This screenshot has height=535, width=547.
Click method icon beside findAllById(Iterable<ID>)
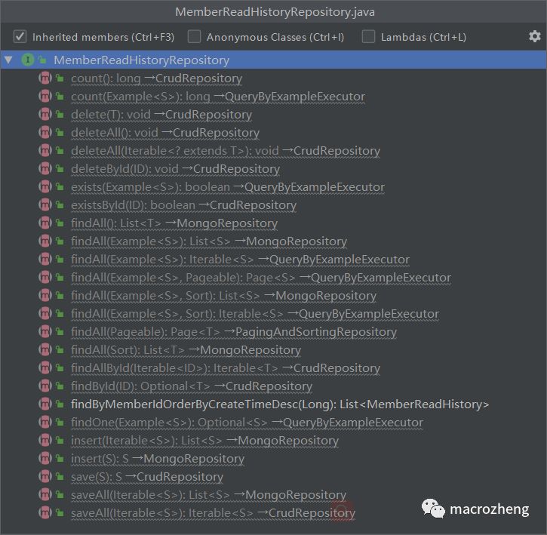(45, 368)
